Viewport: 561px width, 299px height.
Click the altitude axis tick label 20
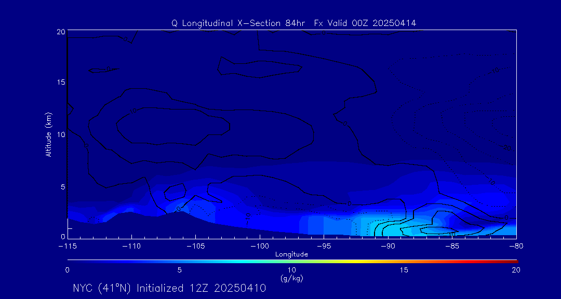click(x=60, y=32)
